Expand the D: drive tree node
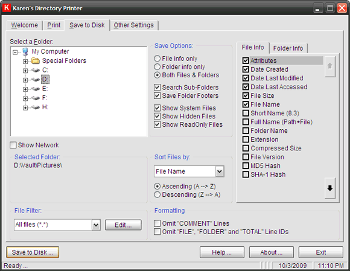 [x=25, y=80]
